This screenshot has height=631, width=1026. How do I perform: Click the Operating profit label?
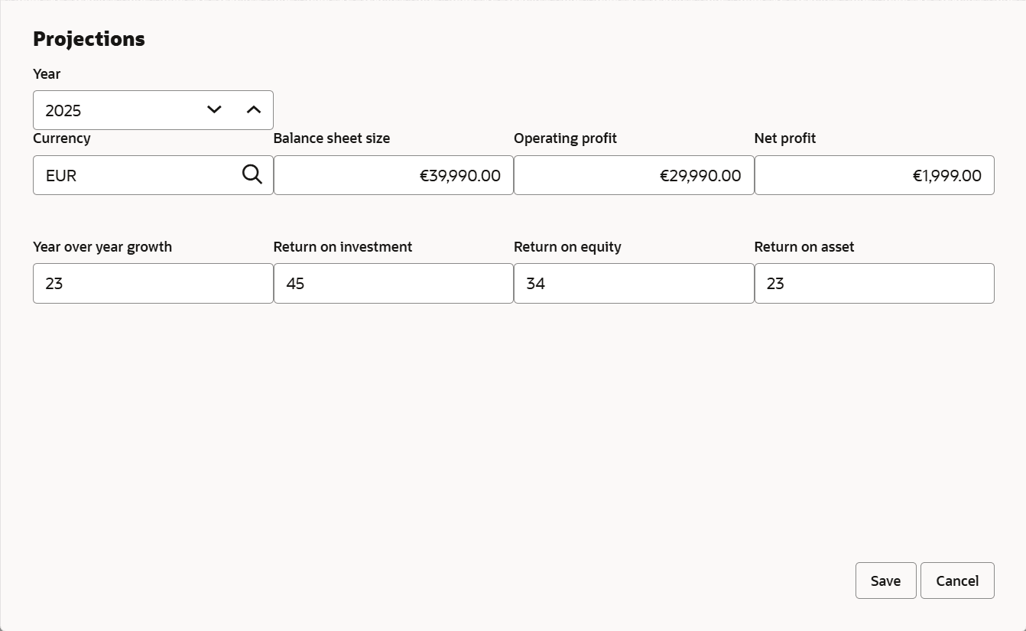(x=565, y=138)
